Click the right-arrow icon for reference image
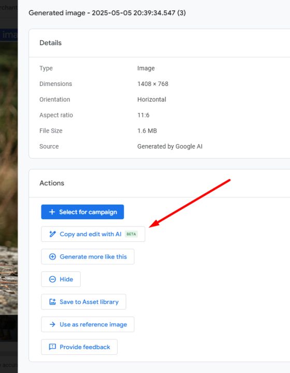 point(52,324)
